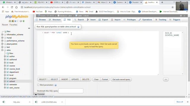Click the DELETE query button
The height and width of the screenshot is (106, 190).
[86, 79]
